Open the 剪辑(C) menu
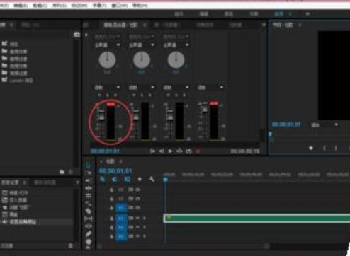The height and width of the screenshot is (256, 350). click(x=40, y=5)
